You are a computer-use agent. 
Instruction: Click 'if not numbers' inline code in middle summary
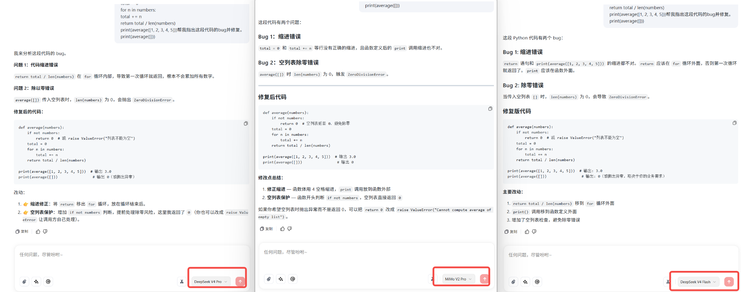[343, 198]
